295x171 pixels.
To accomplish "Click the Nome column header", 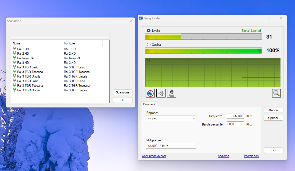I will tap(37, 43).
